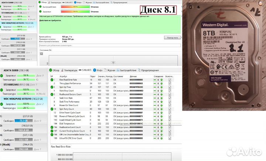Toggle the Ultra ATA CRC Error Count checkbox
Viewport: 266px width, 161px height.
point(170,138)
